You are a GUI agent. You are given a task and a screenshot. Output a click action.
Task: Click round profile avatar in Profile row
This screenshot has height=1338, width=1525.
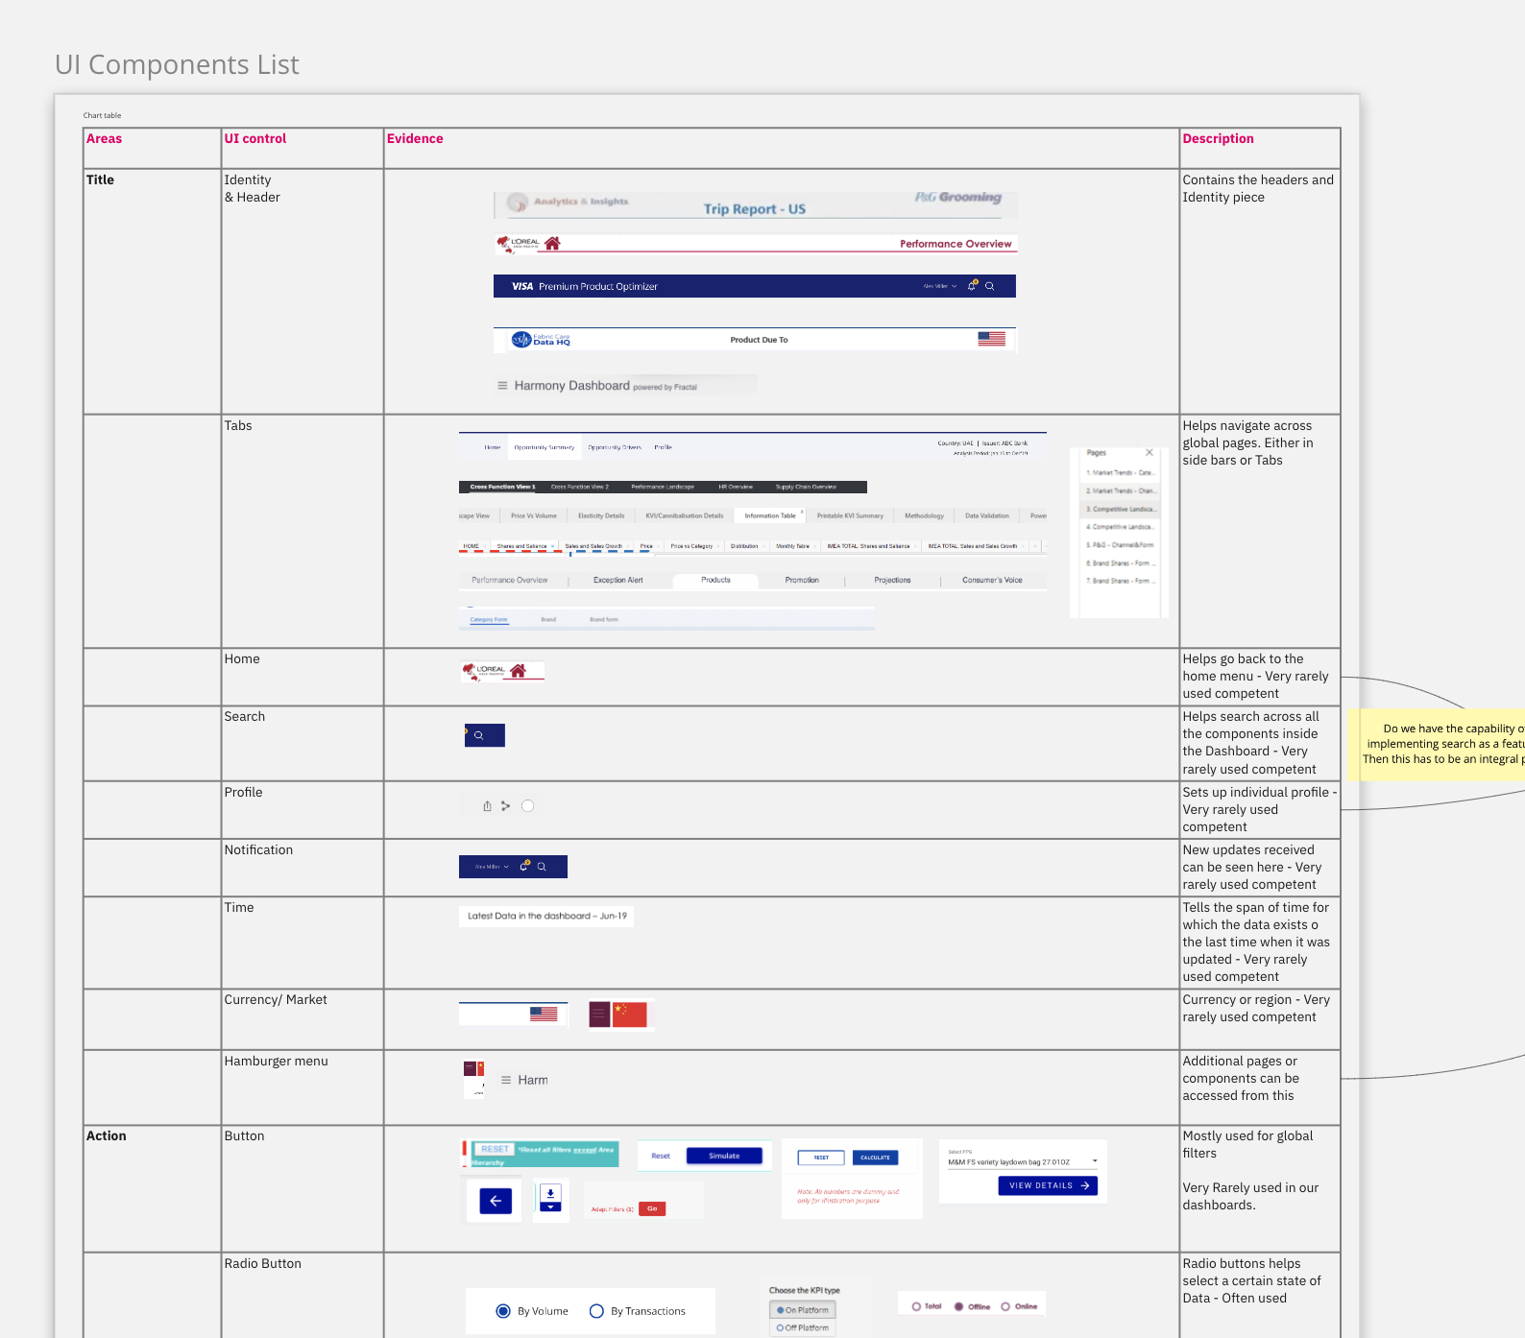pyautogui.click(x=527, y=806)
